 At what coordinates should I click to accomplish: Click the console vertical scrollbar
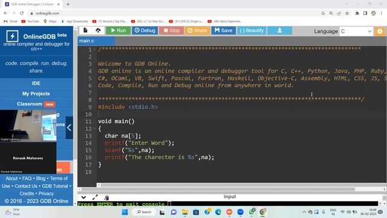pyautogui.click(x=384, y=198)
